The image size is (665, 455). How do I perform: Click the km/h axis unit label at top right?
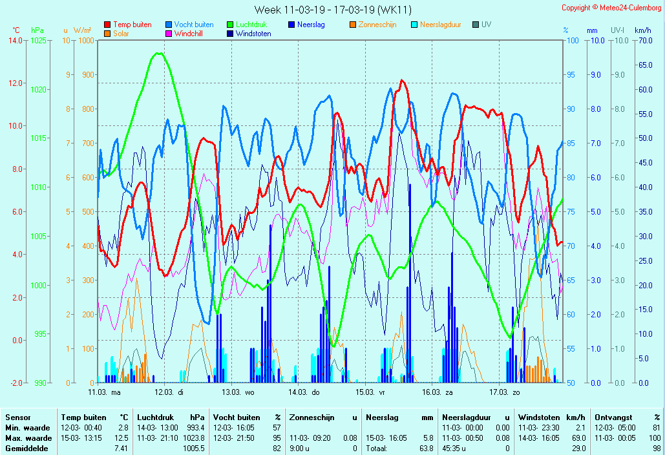(642, 30)
